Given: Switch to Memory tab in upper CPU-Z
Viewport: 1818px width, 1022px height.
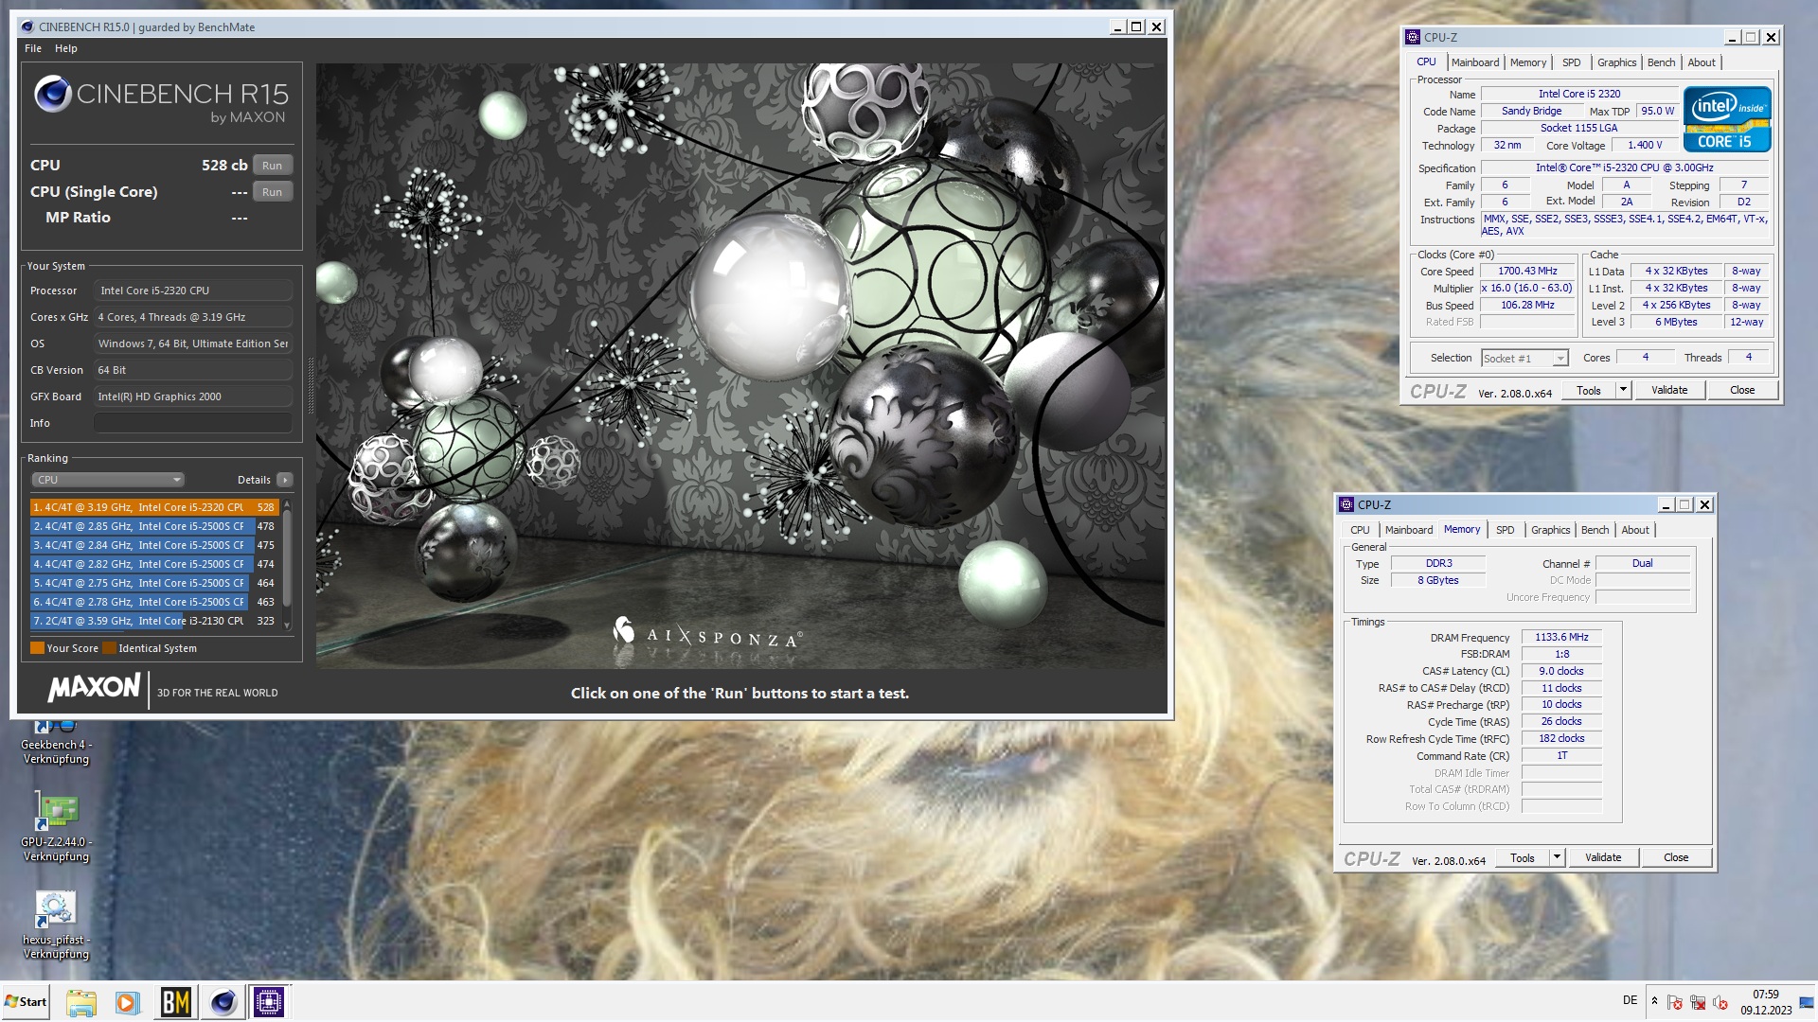Looking at the screenshot, I should click(x=1528, y=62).
